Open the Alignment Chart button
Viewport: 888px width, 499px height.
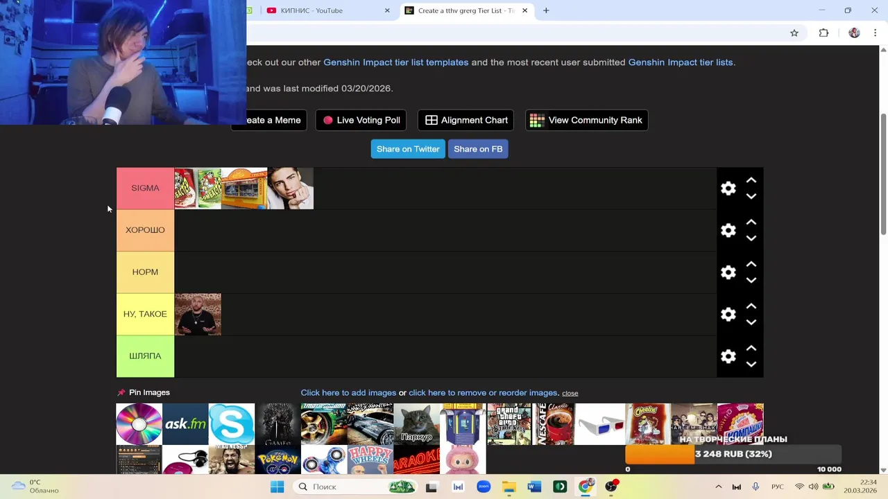466,120
